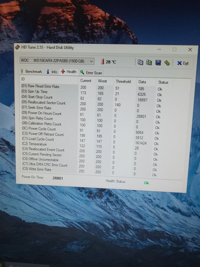
Task: Click the copy screenshot toolbar icon
Action: [149, 63]
